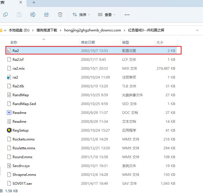Click the Rename icon in toolbar
This screenshot has width=203, height=193.
(x=33, y=15)
